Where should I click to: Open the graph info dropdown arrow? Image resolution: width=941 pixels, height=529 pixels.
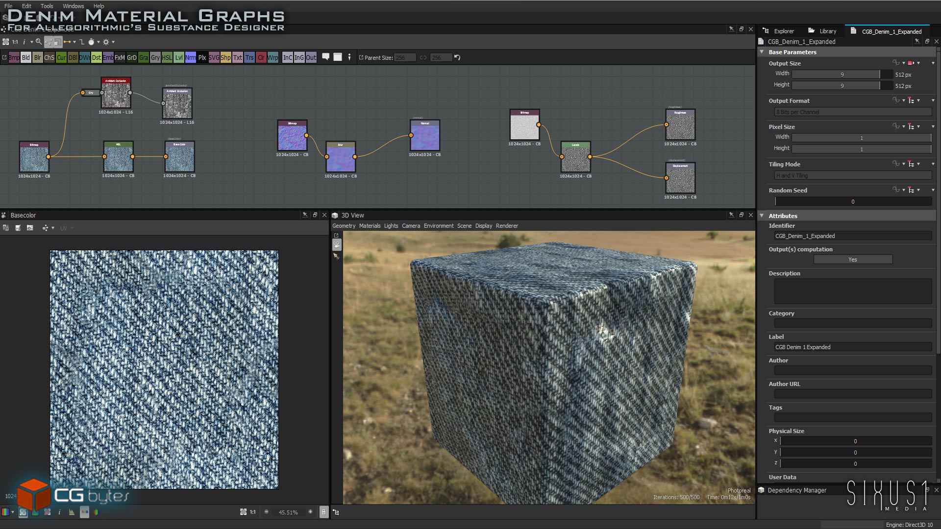[31, 42]
